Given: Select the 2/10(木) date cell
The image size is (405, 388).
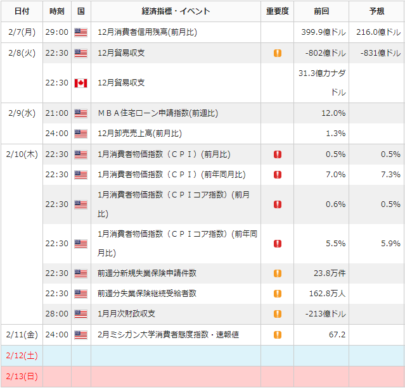Looking at the screenshot, I should 22,234.
